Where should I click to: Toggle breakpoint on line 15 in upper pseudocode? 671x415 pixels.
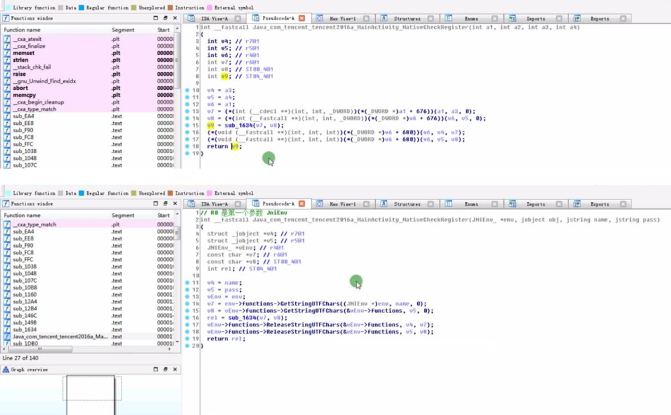187,126
